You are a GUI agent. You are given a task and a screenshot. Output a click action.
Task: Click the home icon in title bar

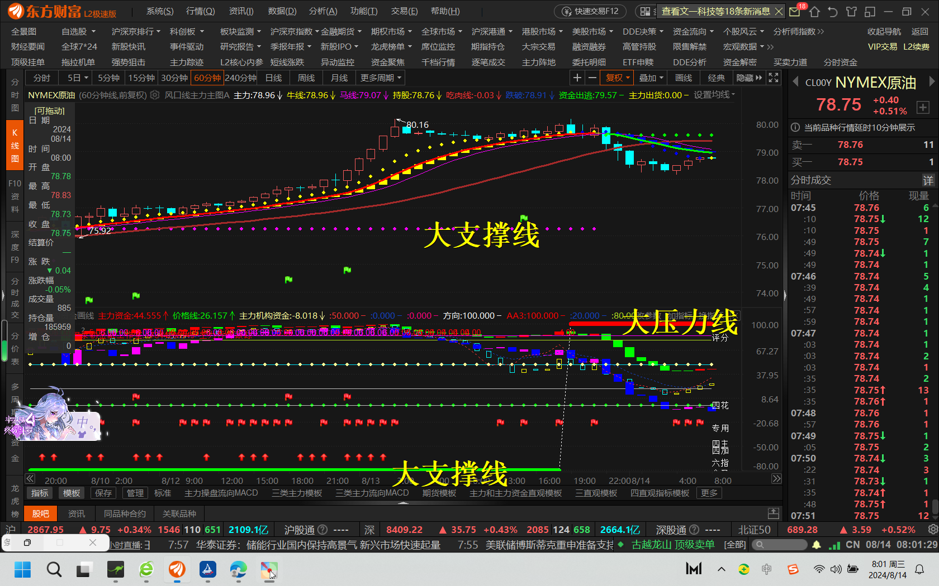(814, 11)
